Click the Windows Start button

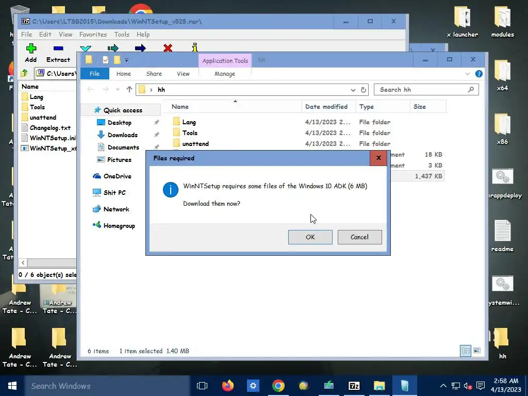(12, 386)
